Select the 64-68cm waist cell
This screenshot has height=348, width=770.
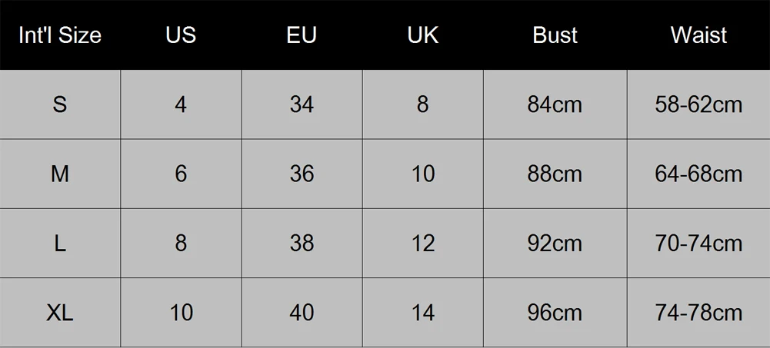click(x=698, y=174)
